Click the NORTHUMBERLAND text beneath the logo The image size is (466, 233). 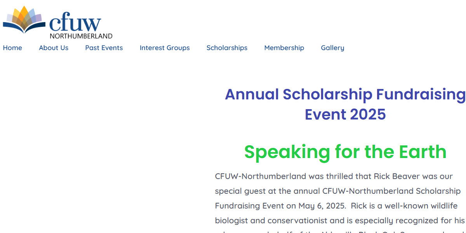tap(81, 36)
